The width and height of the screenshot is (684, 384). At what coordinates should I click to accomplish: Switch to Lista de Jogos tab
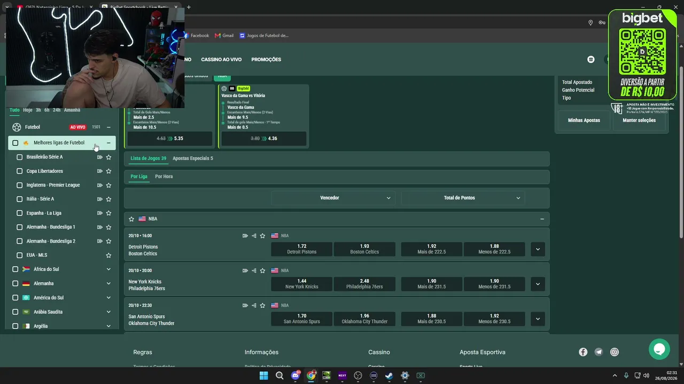click(x=149, y=158)
